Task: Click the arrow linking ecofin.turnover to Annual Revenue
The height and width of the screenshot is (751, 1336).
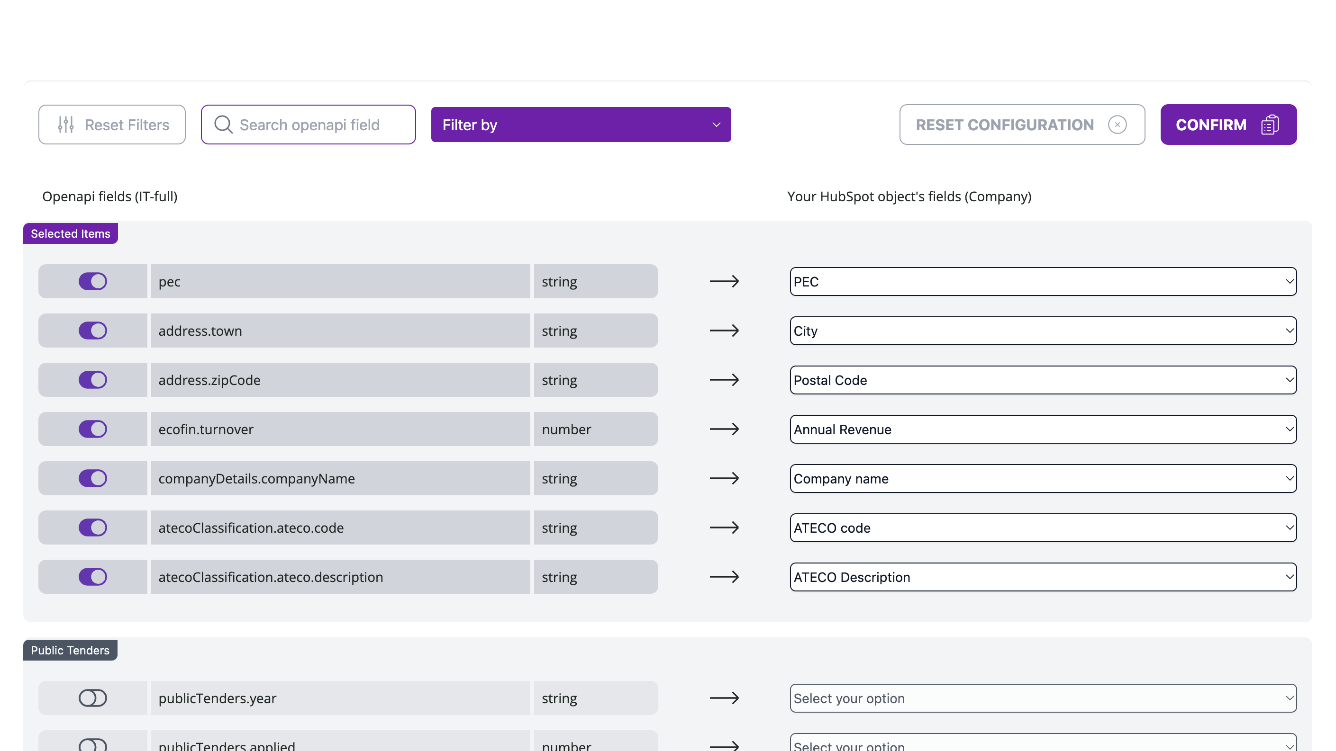Action: click(724, 429)
